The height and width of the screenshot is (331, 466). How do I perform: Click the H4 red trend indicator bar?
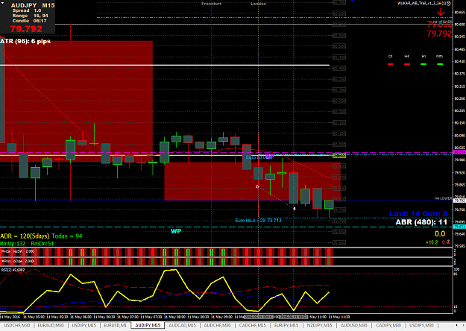(407, 64)
